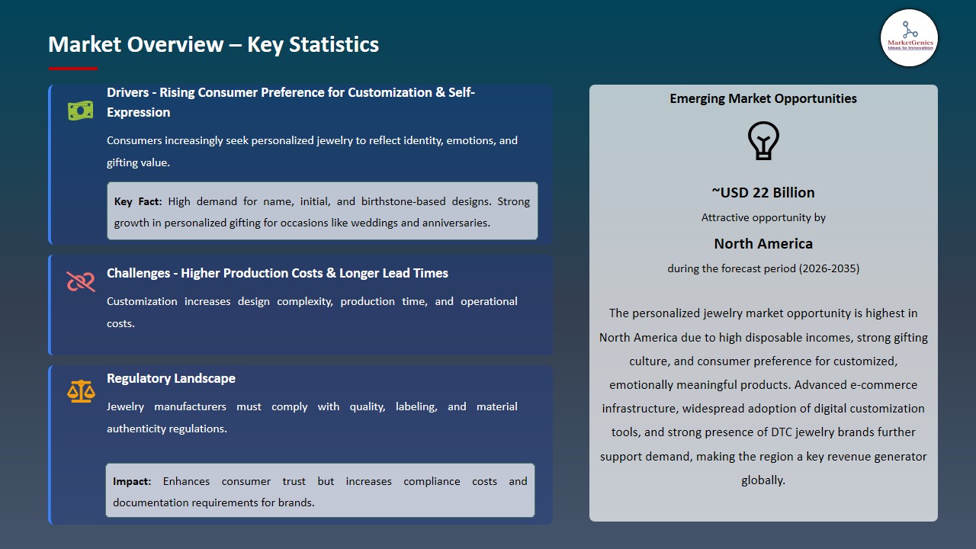Click the North America label
The width and height of the screenshot is (976, 549).
(x=763, y=243)
